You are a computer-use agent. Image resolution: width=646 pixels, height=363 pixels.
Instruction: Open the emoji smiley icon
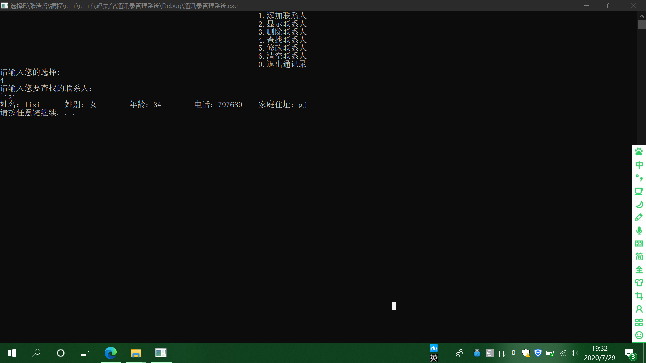pyautogui.click(x=639, y=335)
